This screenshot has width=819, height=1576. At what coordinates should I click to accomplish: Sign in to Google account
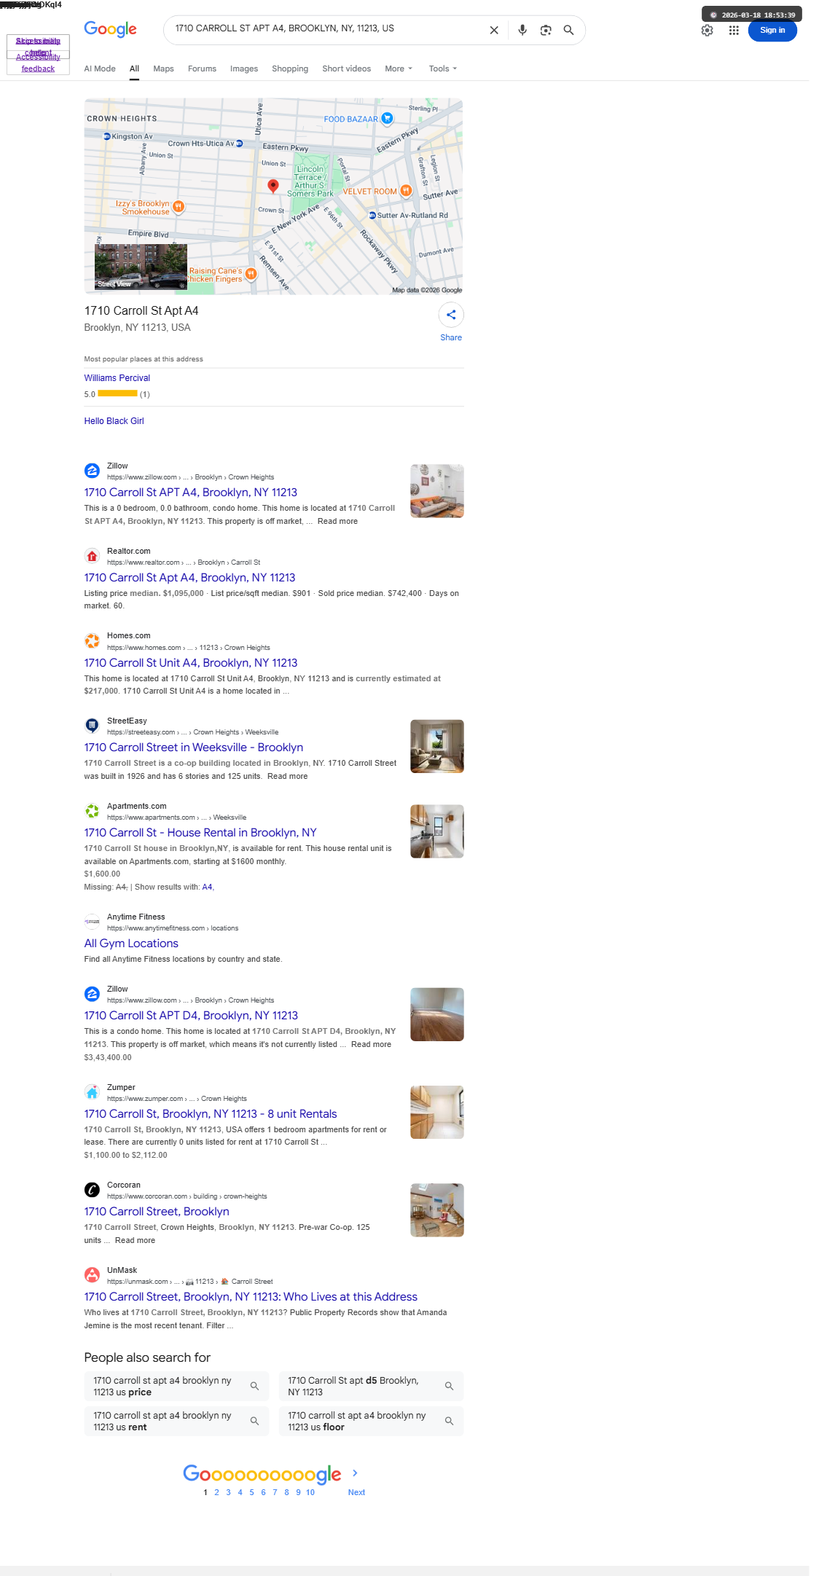point(772,31)
